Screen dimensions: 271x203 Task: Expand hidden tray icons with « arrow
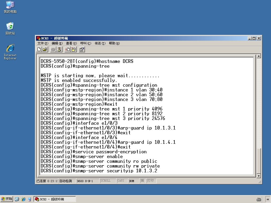coord(268,199)
